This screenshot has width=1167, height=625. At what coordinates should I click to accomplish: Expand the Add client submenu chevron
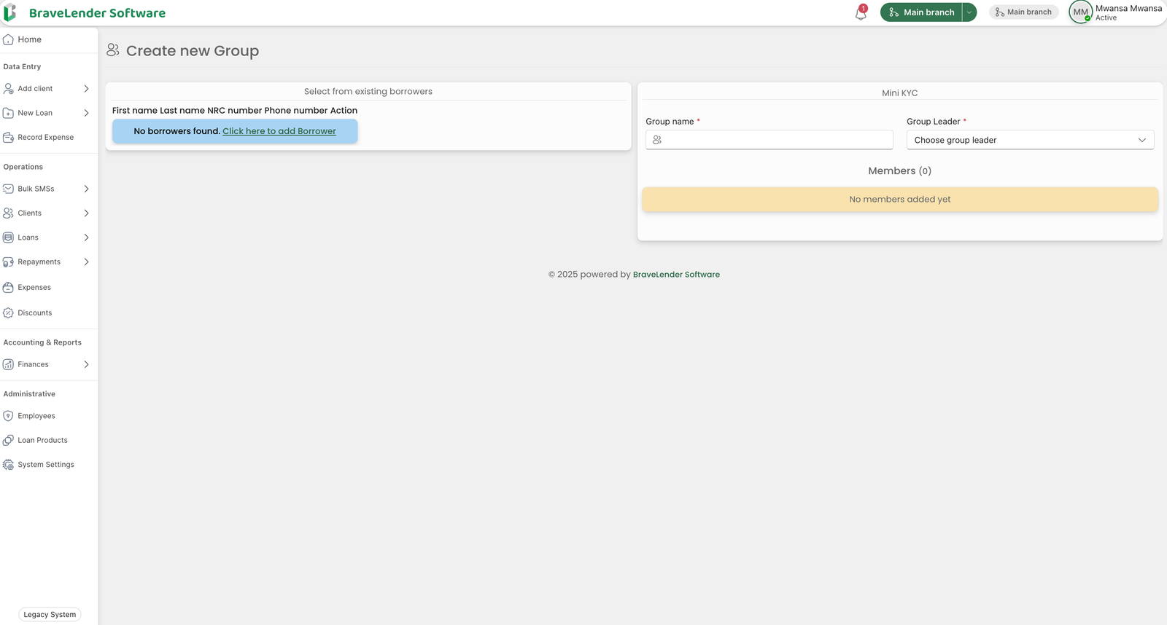pos(86,89)
